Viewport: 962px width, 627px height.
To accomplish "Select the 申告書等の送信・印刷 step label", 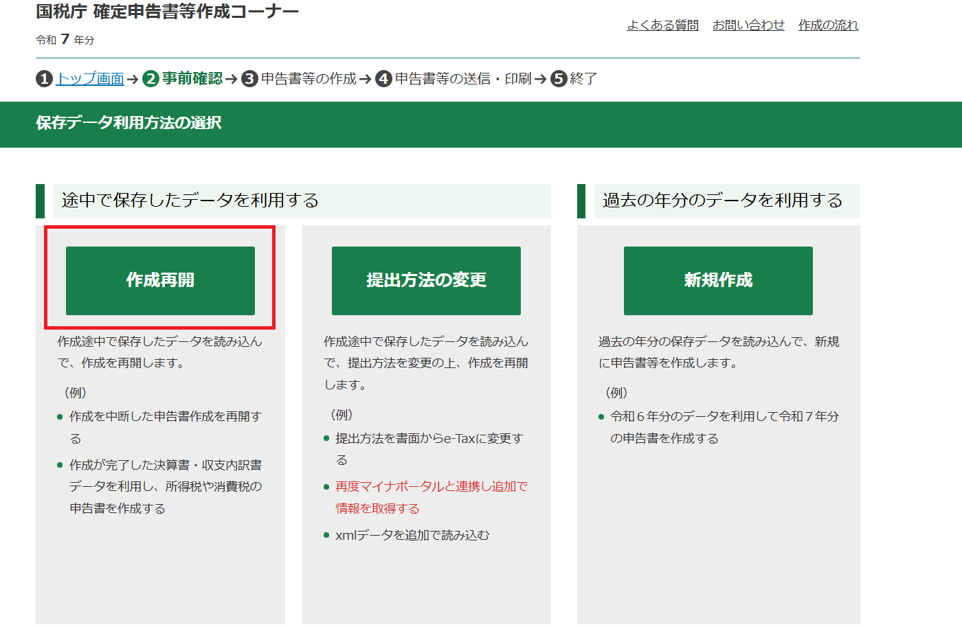I will 463,79.
